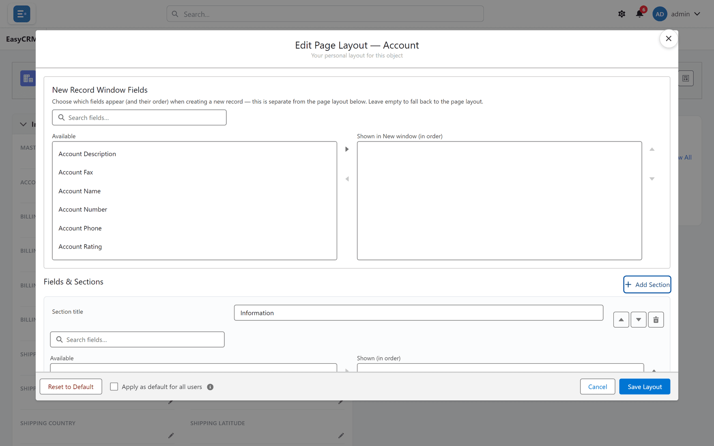Delete the Information section
This screenshot has height=446, width=714.
pos(656,319)
